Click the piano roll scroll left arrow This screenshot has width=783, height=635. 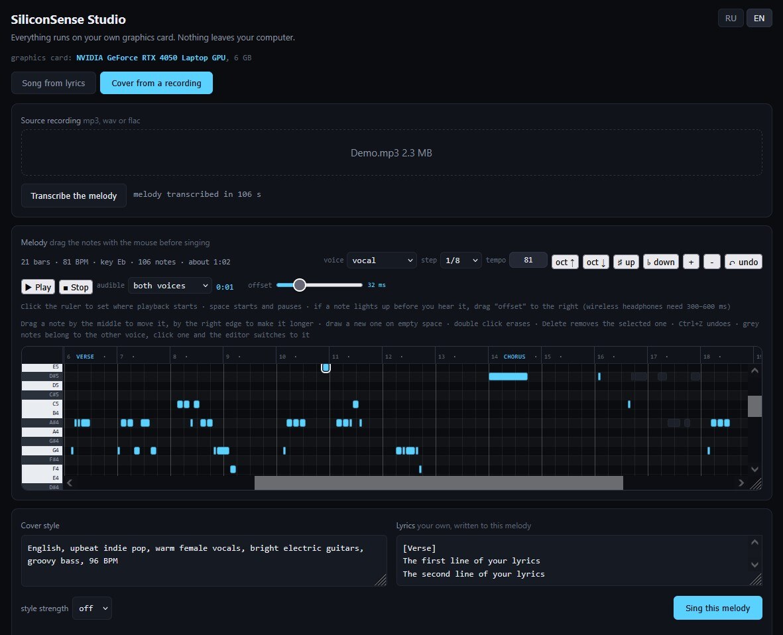pyautogui.click(x=70, y=483)
